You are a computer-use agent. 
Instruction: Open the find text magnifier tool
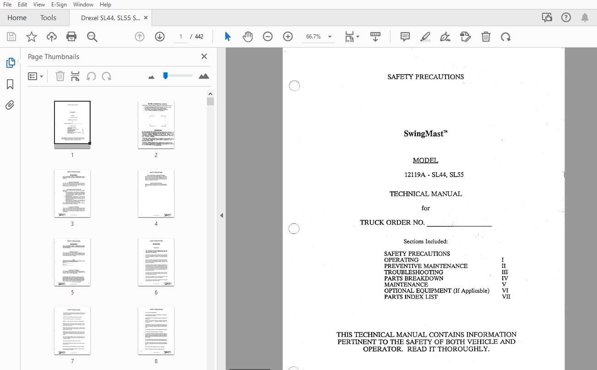tap(92, 37)
